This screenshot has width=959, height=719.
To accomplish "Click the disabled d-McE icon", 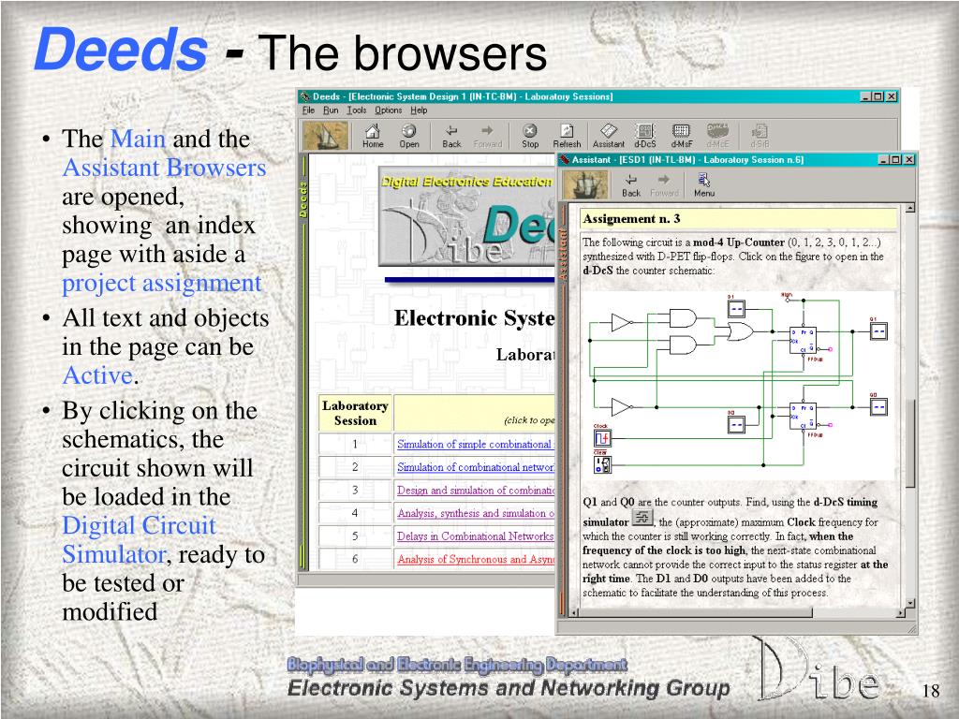I will (x=717, y=135).
